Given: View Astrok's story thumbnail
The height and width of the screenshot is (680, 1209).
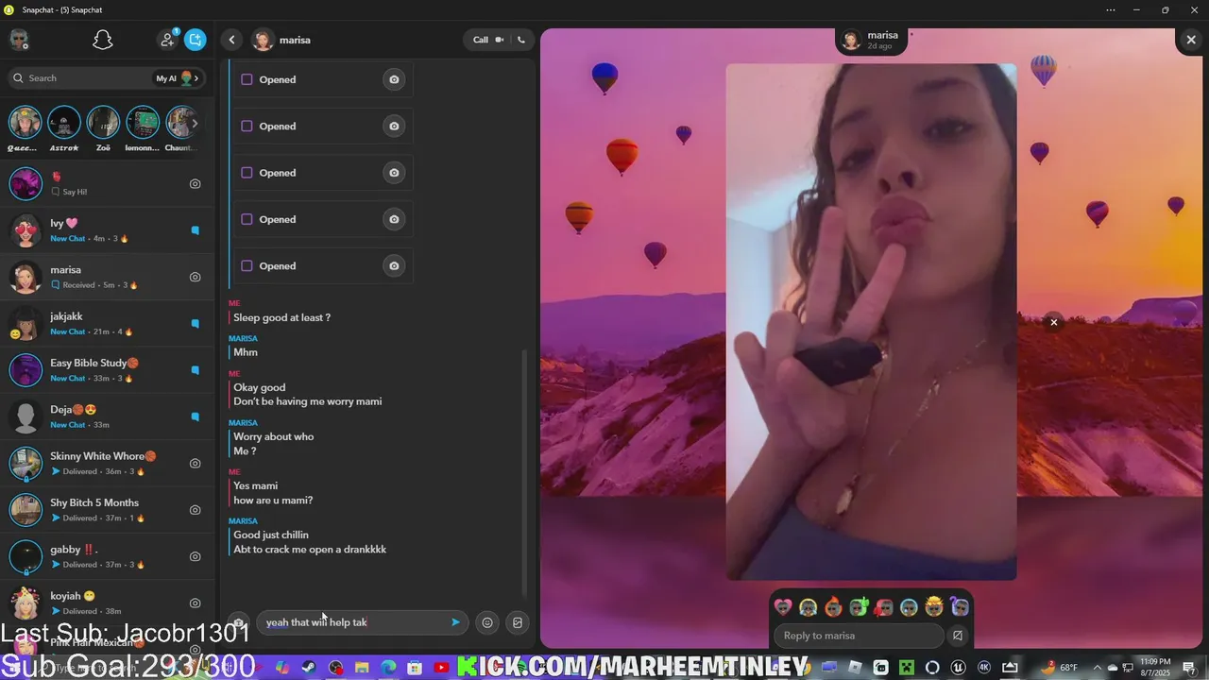Looking at the screenshot, I should coord(64,123).
